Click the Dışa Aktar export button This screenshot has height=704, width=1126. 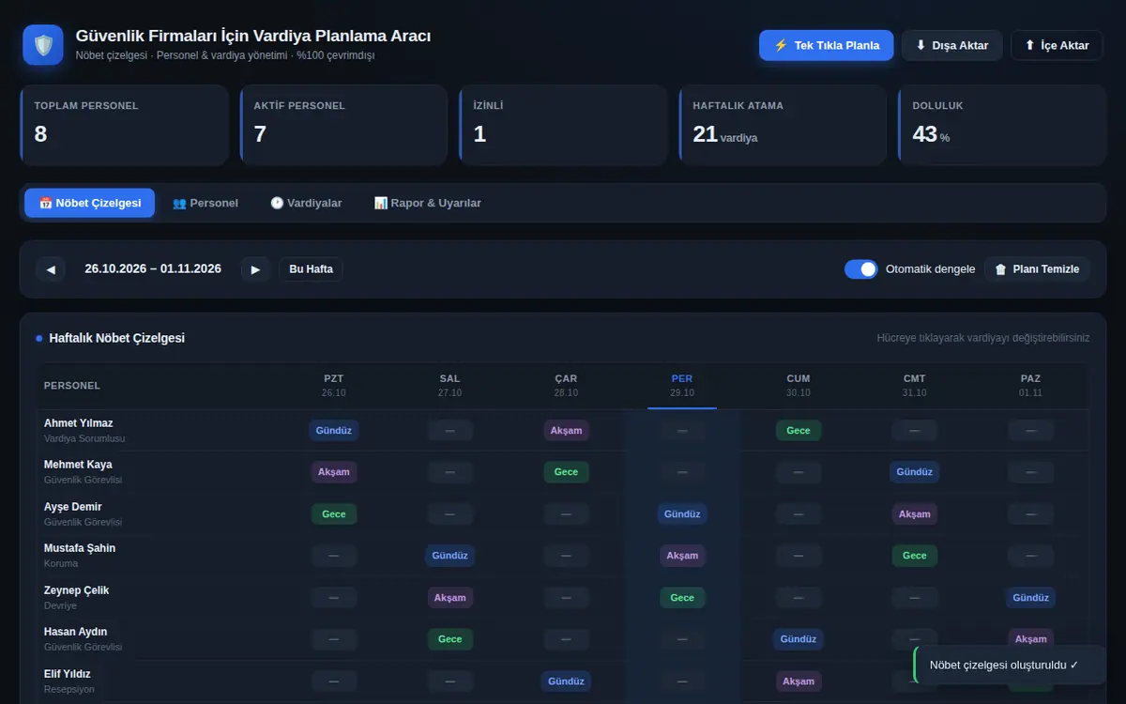point(952,45)
